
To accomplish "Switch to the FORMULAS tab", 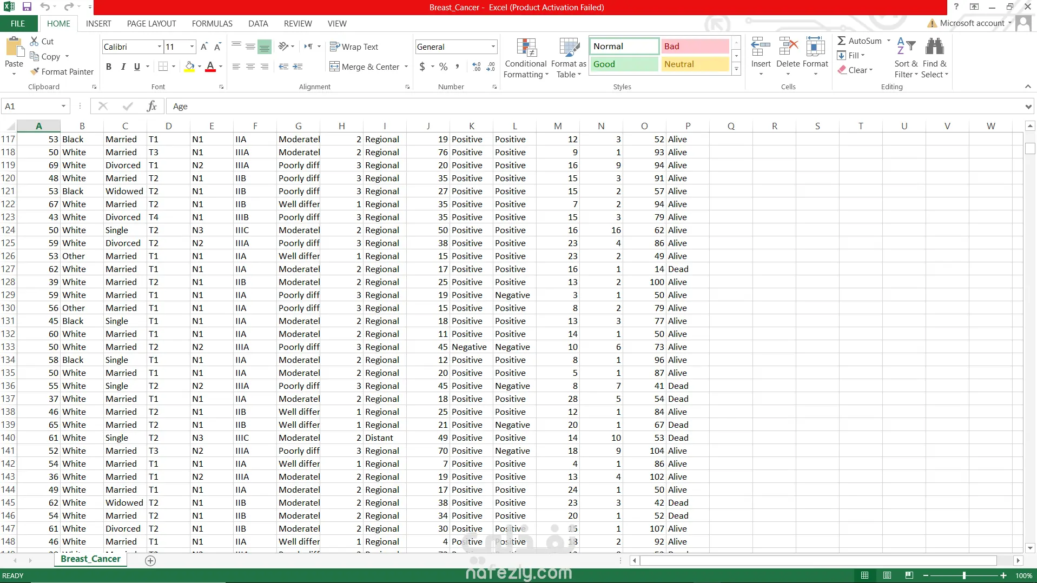I will [212, 23].
